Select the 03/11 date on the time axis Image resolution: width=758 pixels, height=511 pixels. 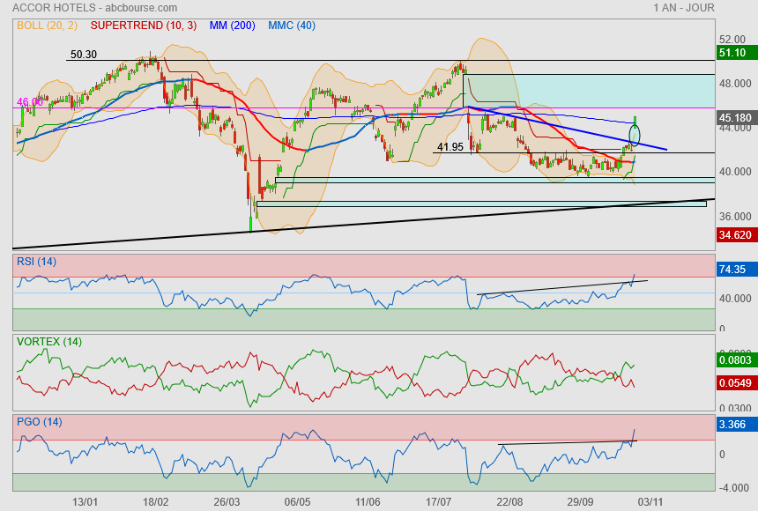coord(650,501)
